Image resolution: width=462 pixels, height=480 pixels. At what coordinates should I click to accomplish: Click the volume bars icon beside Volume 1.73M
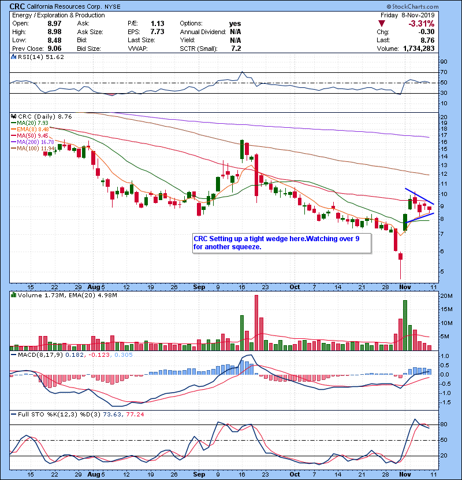(13, 295)
